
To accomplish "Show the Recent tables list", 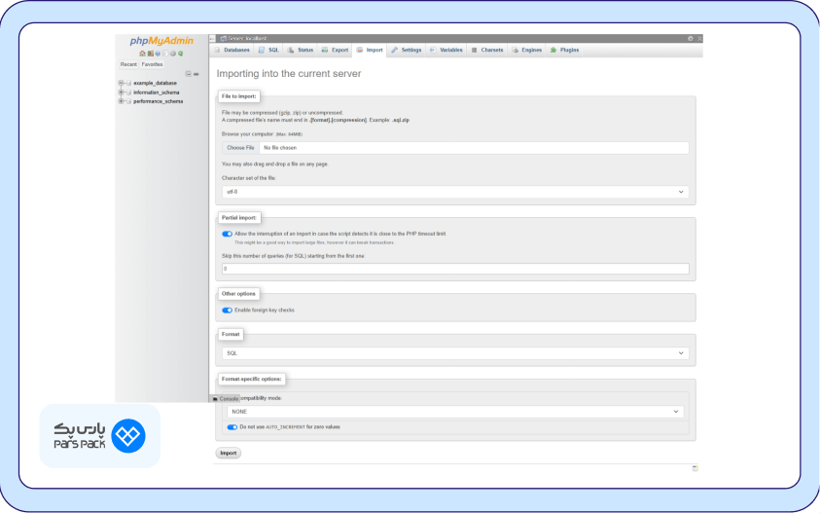I will pyautogui.click(x=128, y=64).
